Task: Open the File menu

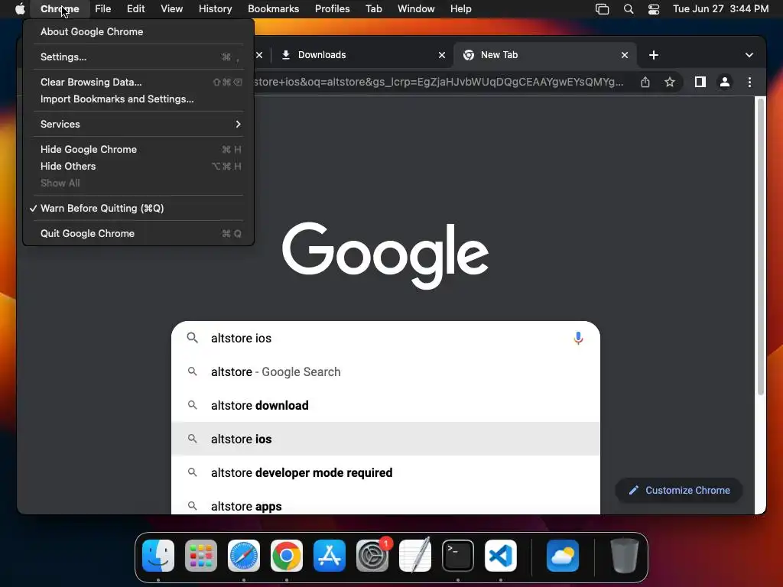Action: tap(103, 9)
